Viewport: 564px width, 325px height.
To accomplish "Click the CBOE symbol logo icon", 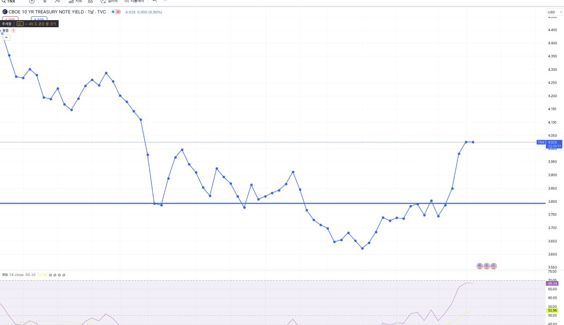I will tap(5, 12).
